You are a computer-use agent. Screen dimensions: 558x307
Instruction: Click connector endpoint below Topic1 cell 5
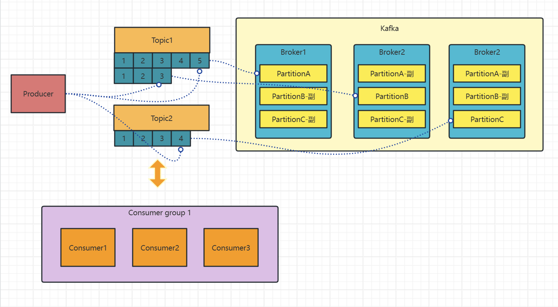click(x=199, y=71)
